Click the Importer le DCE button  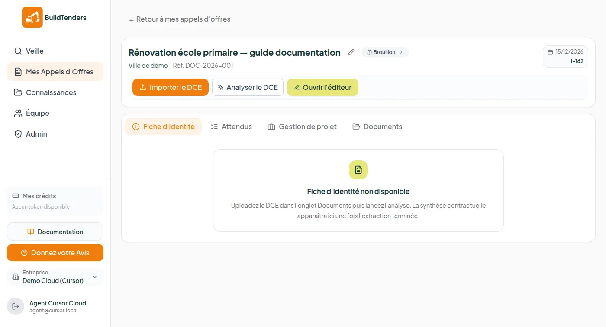(x=171, y=87)
